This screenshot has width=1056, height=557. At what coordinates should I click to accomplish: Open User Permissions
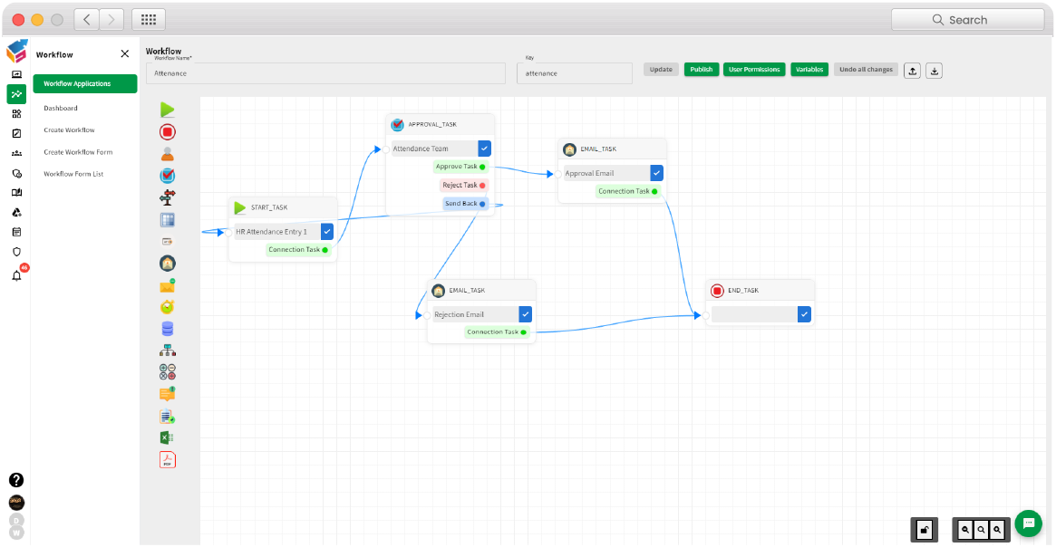click(753, 68)
